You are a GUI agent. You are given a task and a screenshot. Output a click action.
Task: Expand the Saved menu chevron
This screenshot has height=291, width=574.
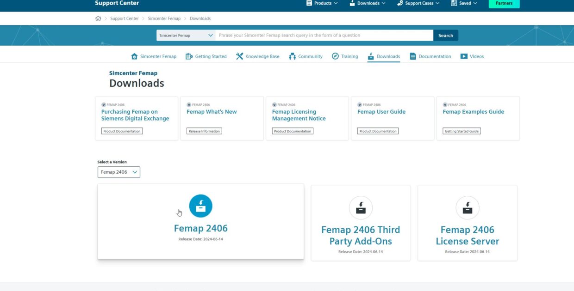[475, 3]
